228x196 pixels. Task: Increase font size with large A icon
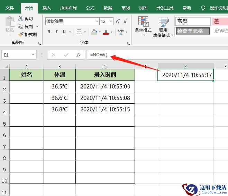coord(118,22)
